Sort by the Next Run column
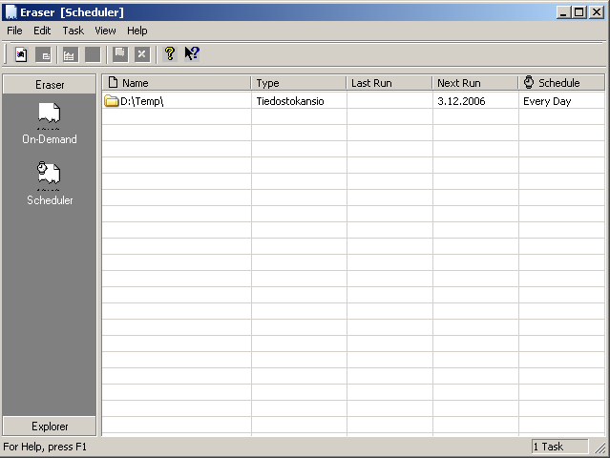Viewport: 610px width, 458px height. tap(475, 83)
